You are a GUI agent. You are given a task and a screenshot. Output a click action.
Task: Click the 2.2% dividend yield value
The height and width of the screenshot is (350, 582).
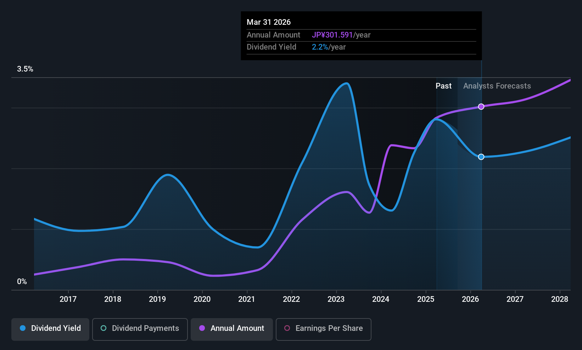[320, 47]
